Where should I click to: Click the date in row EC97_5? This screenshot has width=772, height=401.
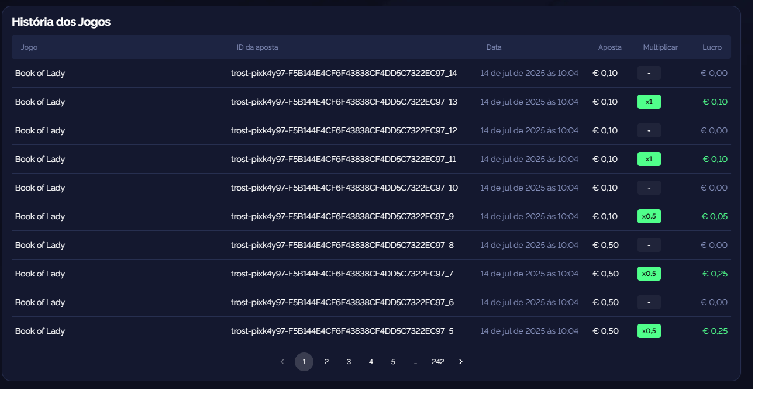point(529,331)
